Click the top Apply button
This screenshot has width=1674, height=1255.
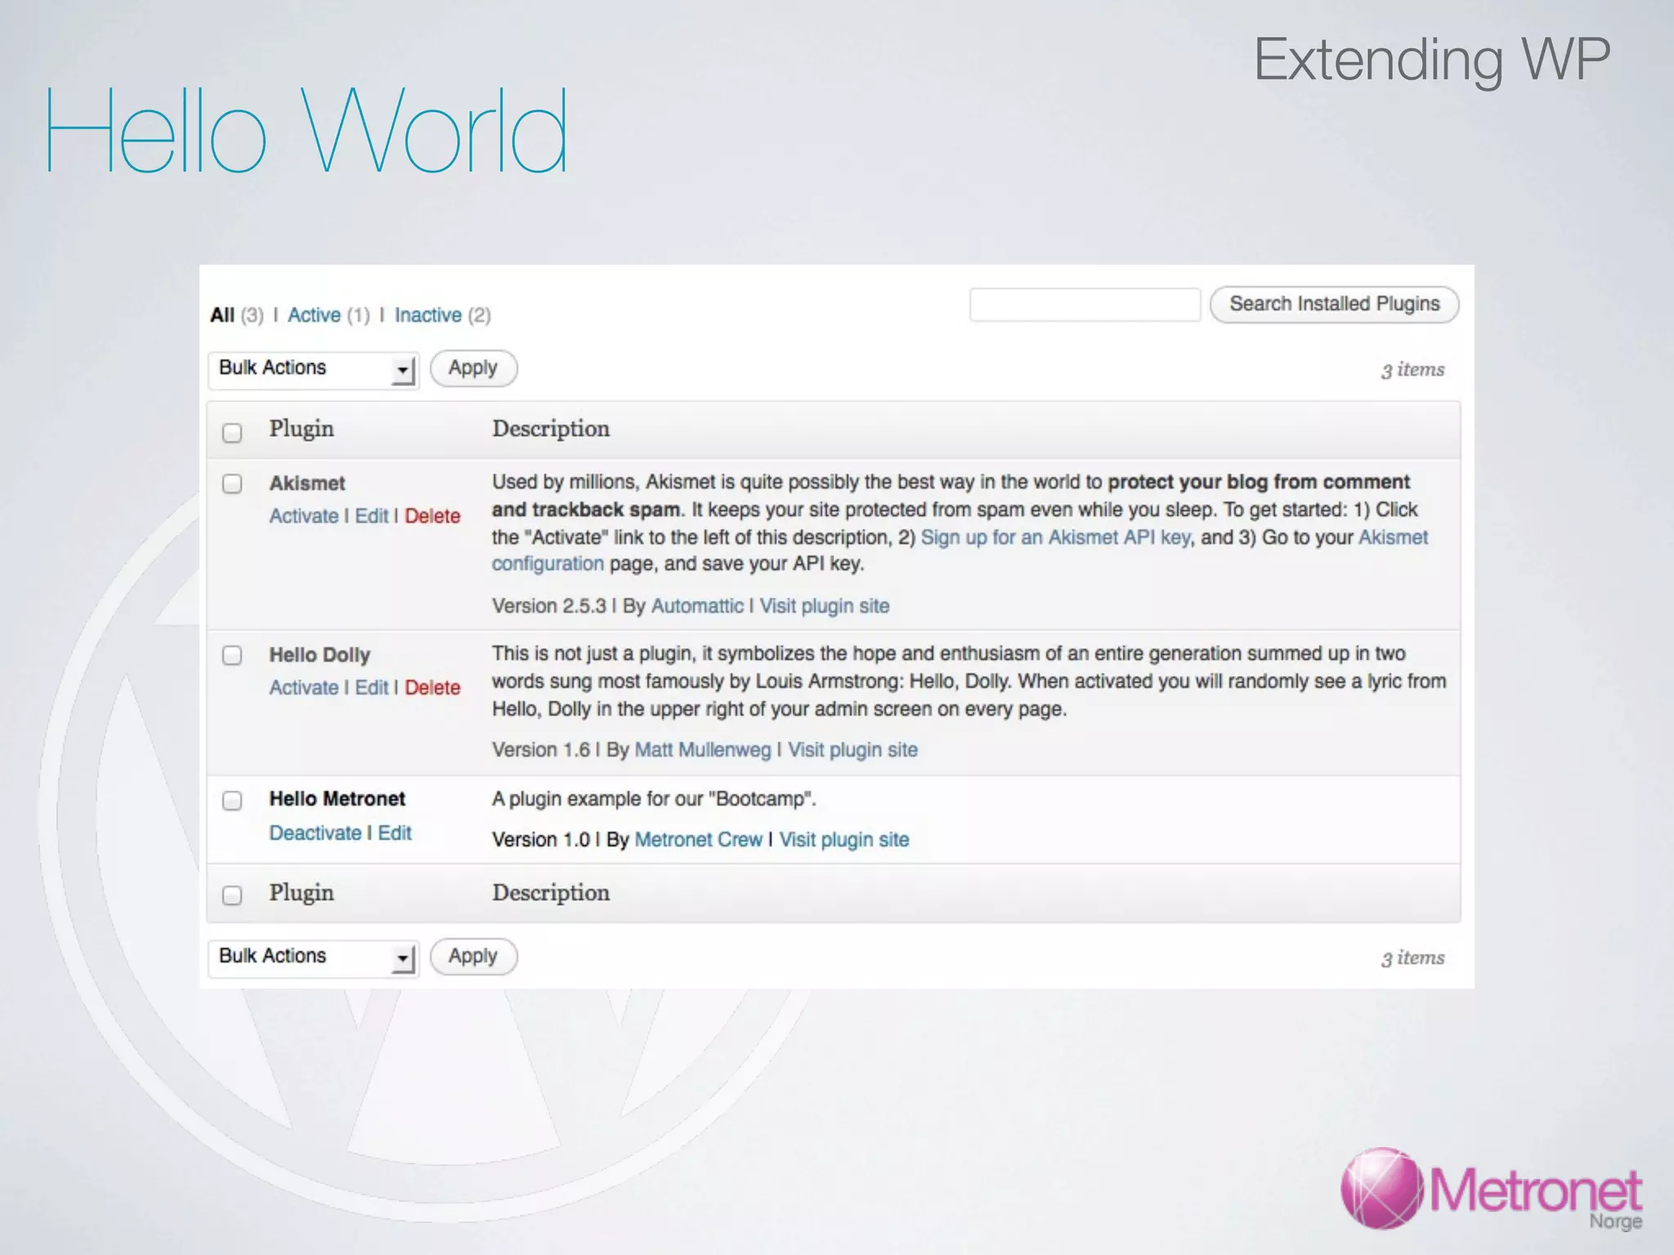(473, 368)
